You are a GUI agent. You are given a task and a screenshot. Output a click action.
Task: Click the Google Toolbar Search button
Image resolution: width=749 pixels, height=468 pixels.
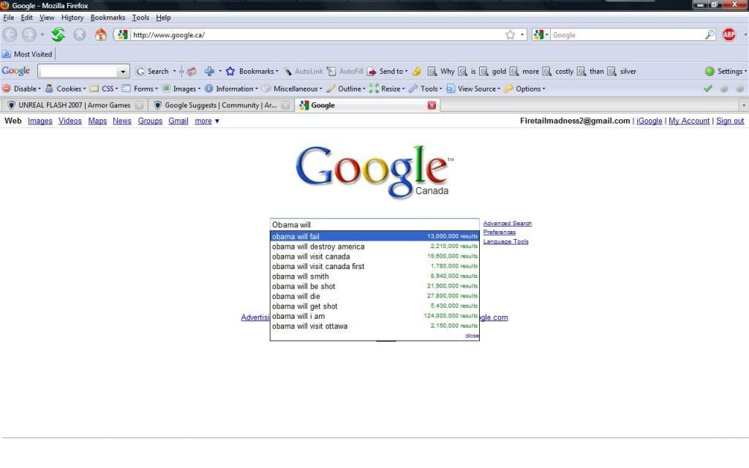(153, 71)
